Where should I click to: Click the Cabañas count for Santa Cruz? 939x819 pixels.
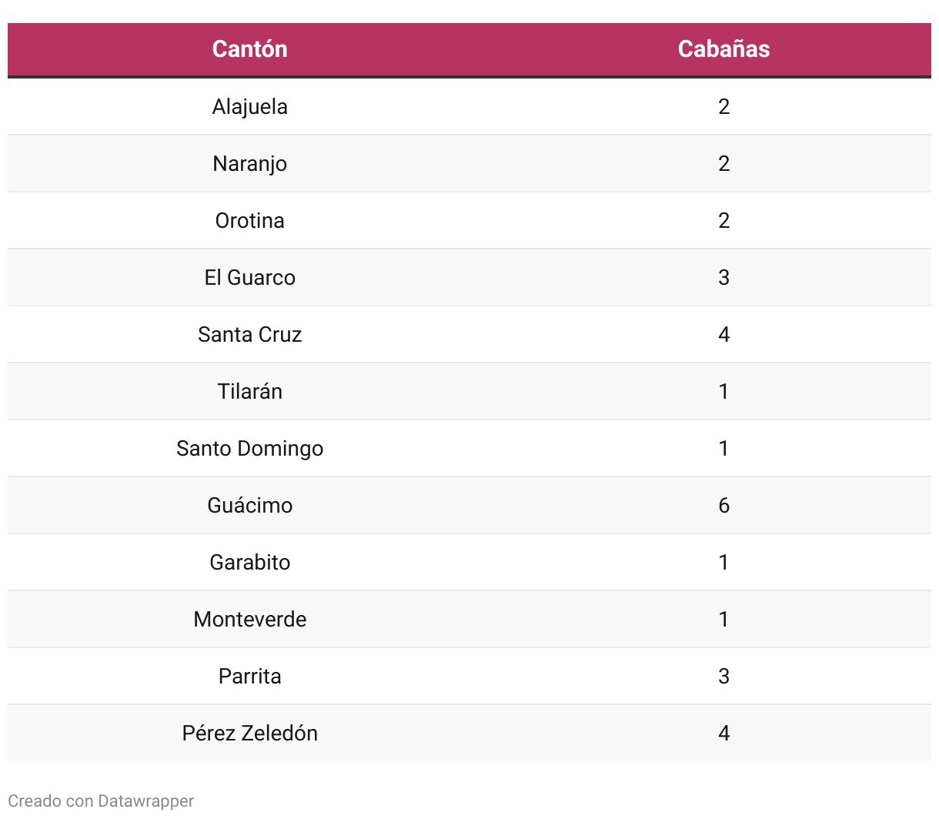723,334
